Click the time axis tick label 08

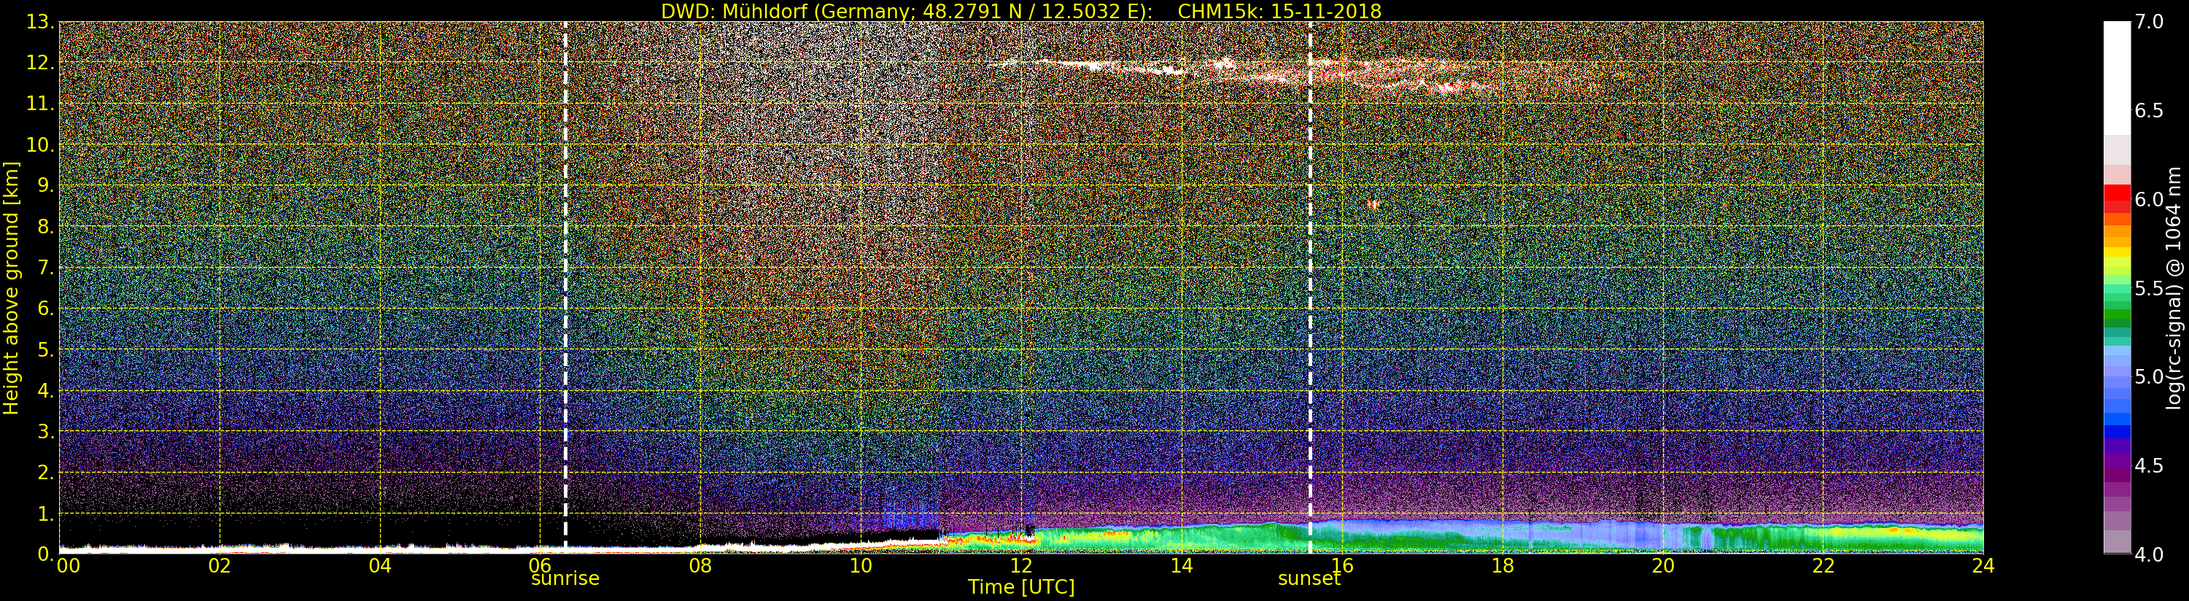click(x=700, y=565)
